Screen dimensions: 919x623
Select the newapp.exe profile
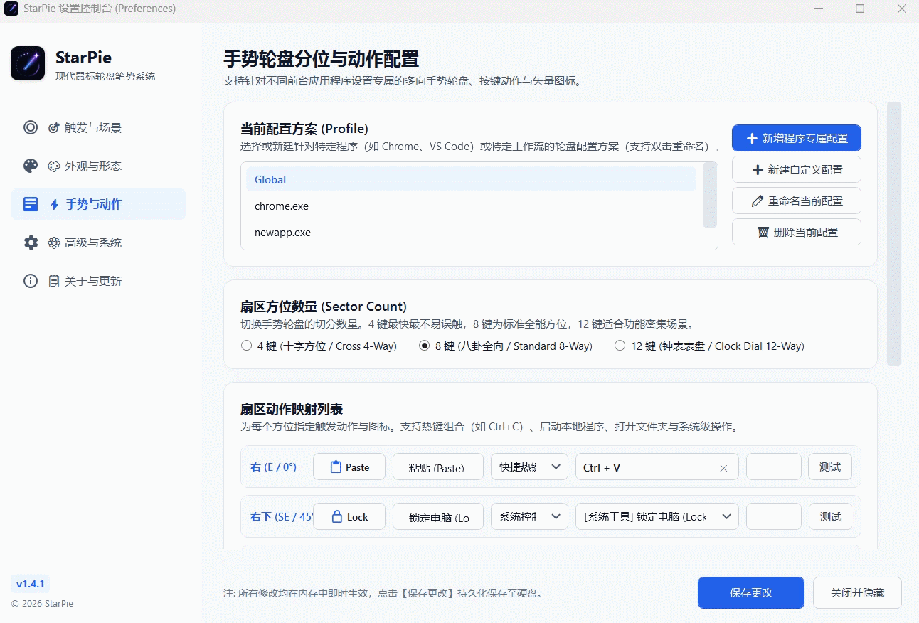click(x=471, y=233)
